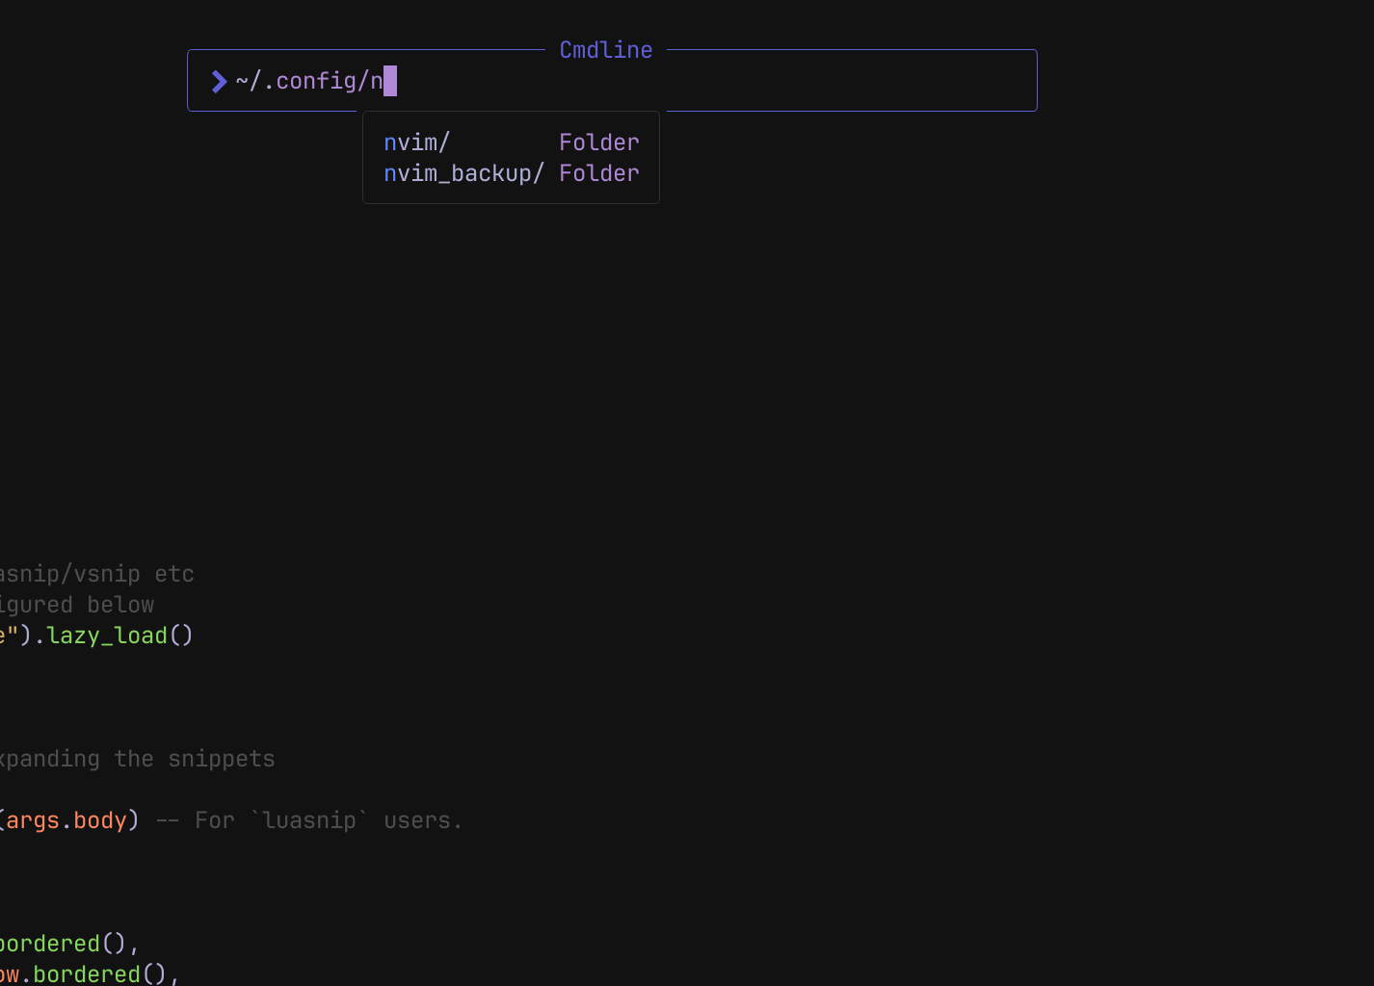Click the word 'users.' ending the comment
This screenshot has width=1374, height=986.
[423, 820]
